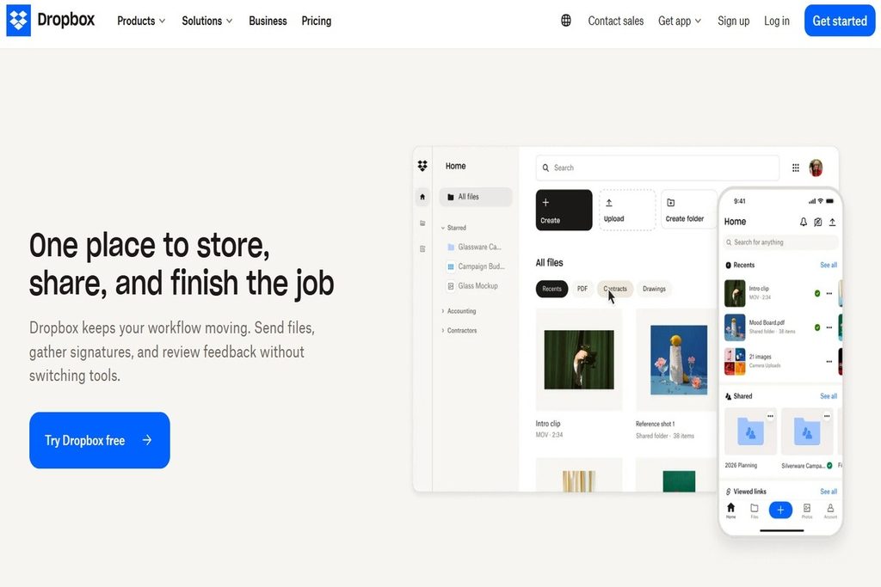Open the Intro clip video thumbnail

tap(579, 360)
